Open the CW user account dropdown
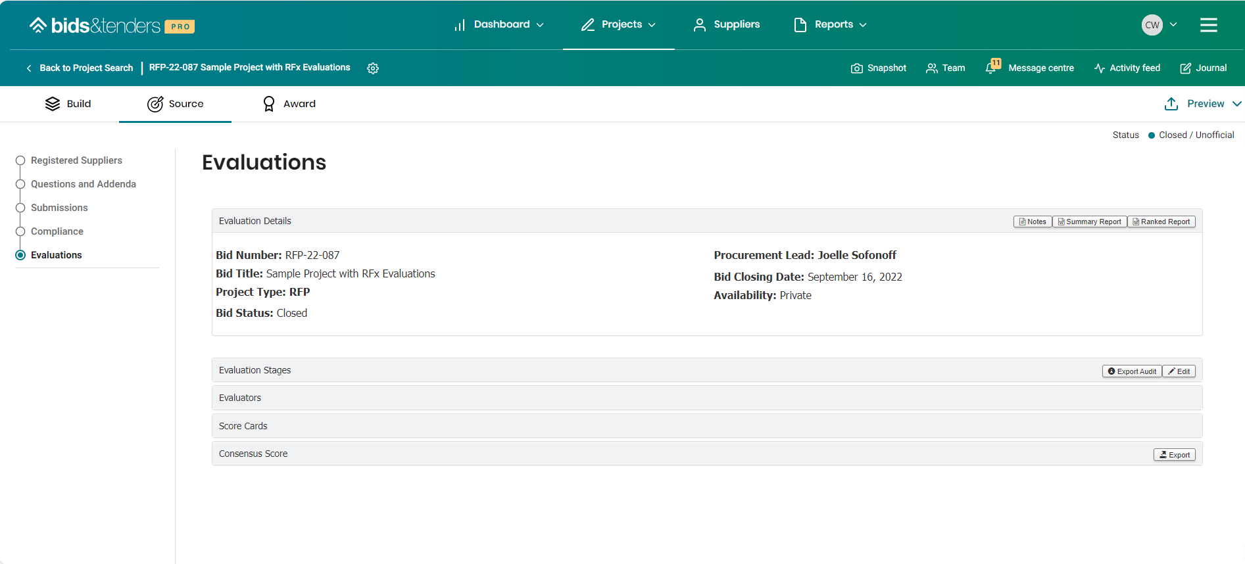The height and width of the screenshot is (564, 1245). 1159,25
